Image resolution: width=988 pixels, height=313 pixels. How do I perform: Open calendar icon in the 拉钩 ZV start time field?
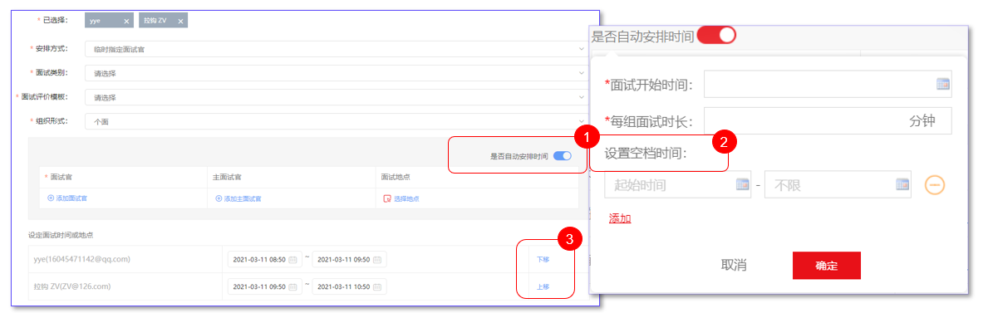click(293, 286)
